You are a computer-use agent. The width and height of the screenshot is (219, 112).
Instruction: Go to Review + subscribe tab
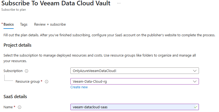(50, 24)
